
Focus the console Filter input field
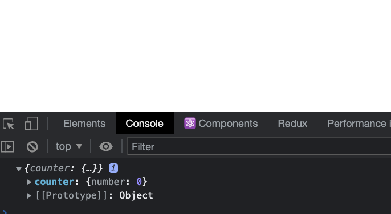coord(259,146)
